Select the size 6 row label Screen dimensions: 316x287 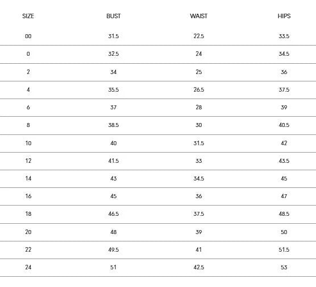pos(28,107)
